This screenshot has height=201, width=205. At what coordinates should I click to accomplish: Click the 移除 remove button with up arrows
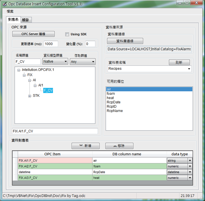(119, 146)
